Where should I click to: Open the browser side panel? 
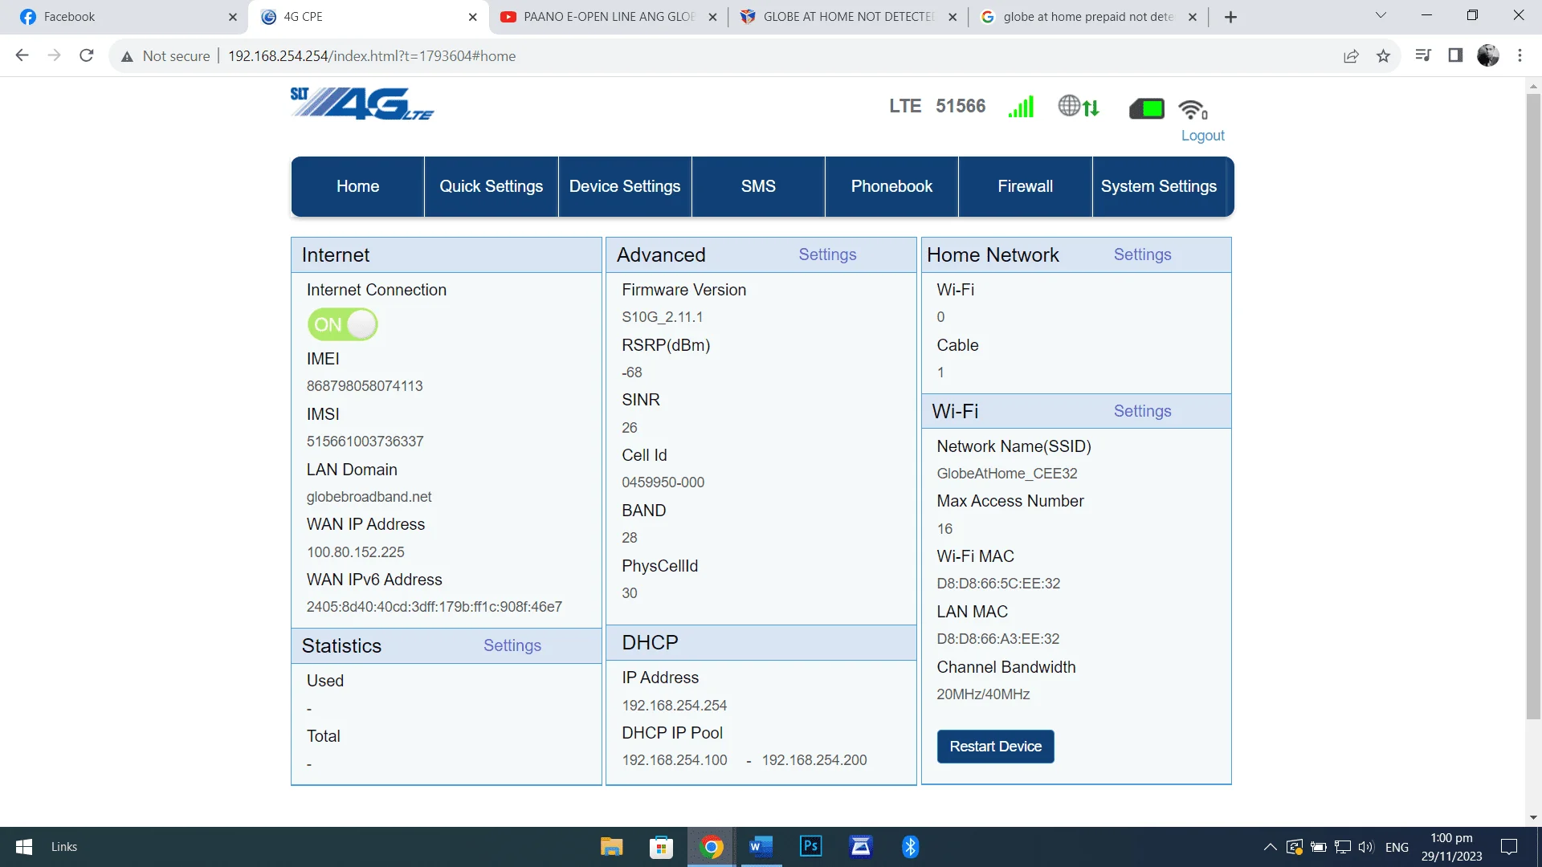(x=1455, y=55)
